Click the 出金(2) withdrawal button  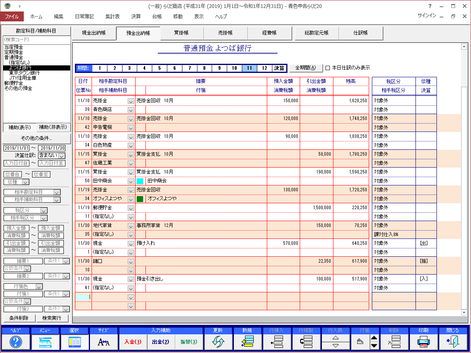pyautogui.click(x=161, y=342)
